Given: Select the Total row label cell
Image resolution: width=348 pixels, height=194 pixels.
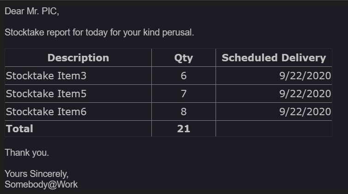Looking at the screenshot, I should point(19,129).
